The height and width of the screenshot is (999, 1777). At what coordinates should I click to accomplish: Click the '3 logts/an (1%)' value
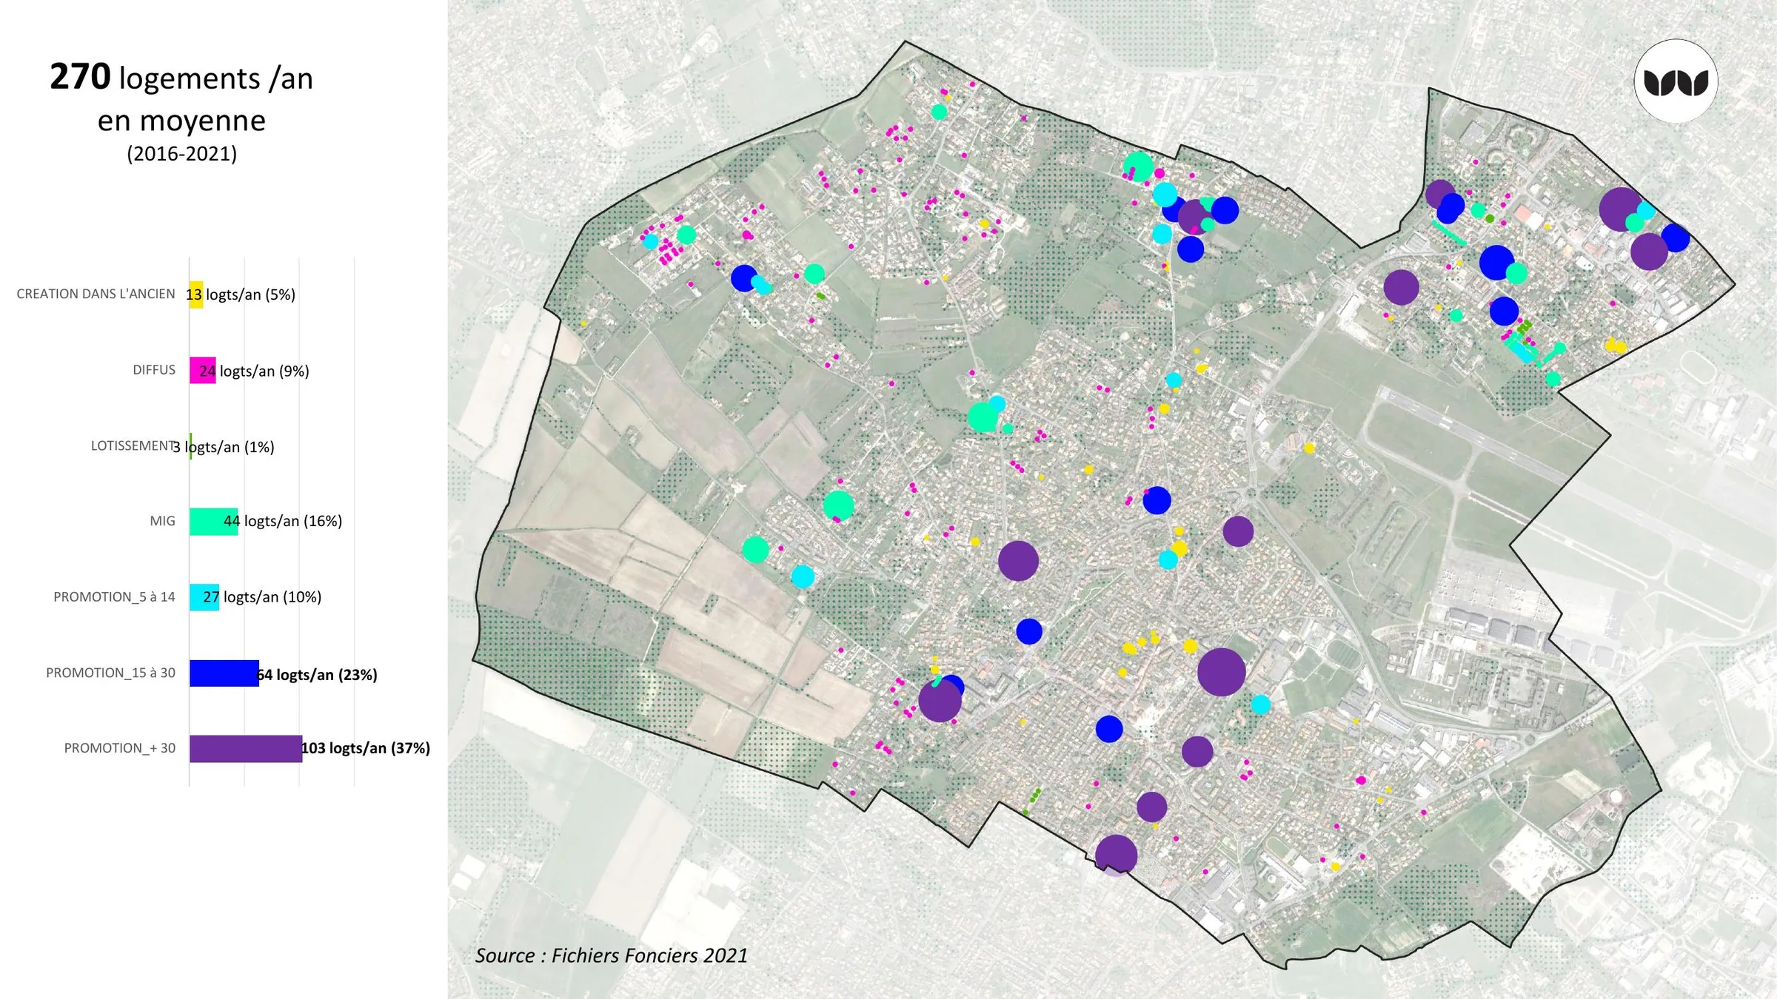coord(224,447)
